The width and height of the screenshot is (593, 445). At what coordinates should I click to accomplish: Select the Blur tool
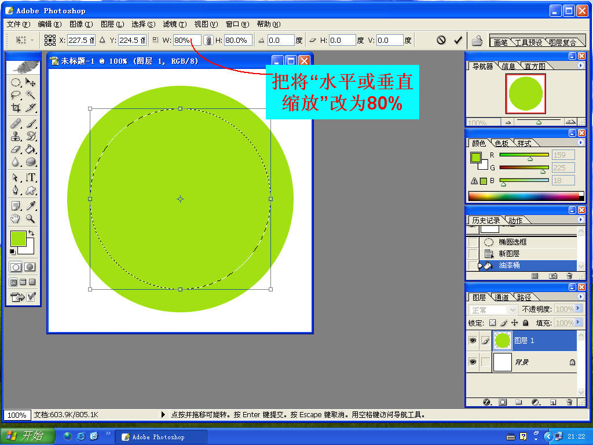pyautogui.click(x=16, y=162)
